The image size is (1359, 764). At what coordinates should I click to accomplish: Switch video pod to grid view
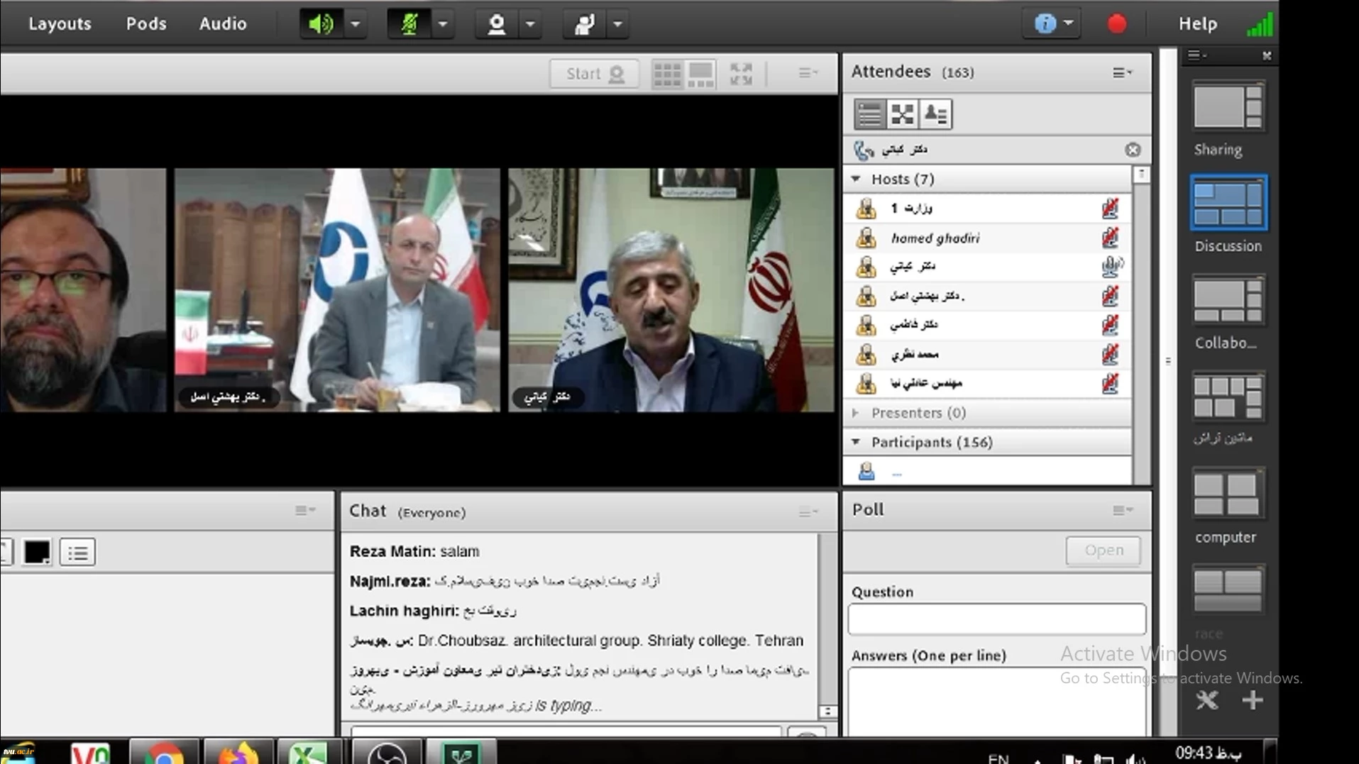(x=666, y=74)
